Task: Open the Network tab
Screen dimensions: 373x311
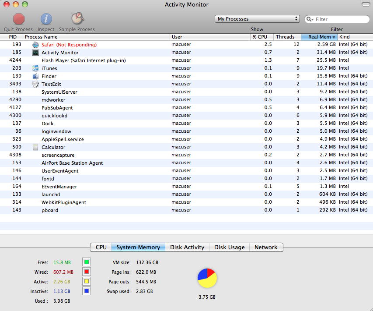Action: (x=266, y=247)
